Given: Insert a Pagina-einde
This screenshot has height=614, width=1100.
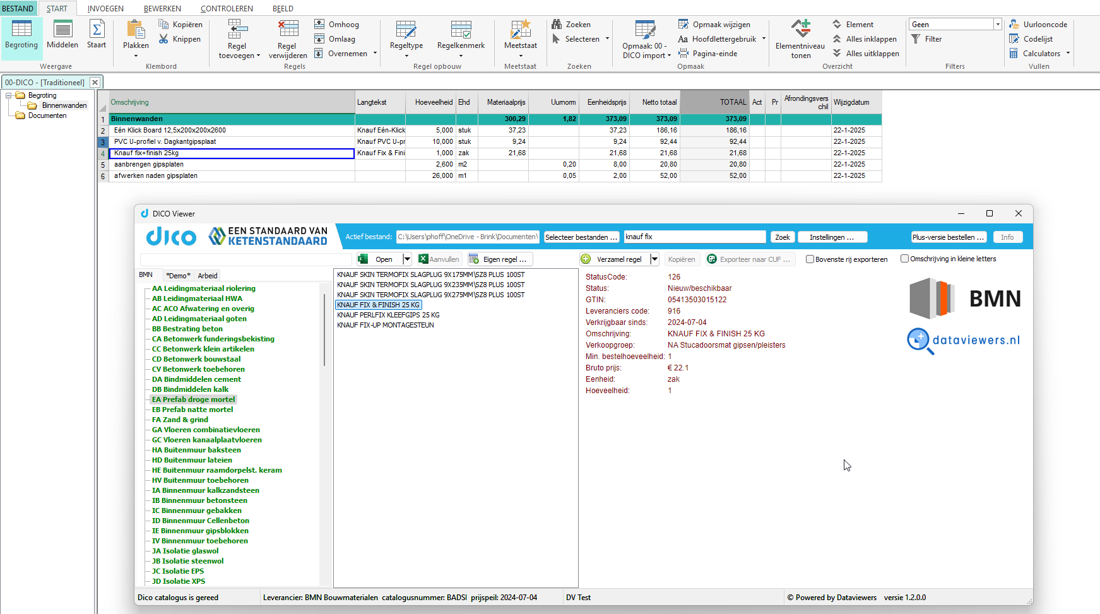Looking at the screenshot, I should [x=707, y=53].
